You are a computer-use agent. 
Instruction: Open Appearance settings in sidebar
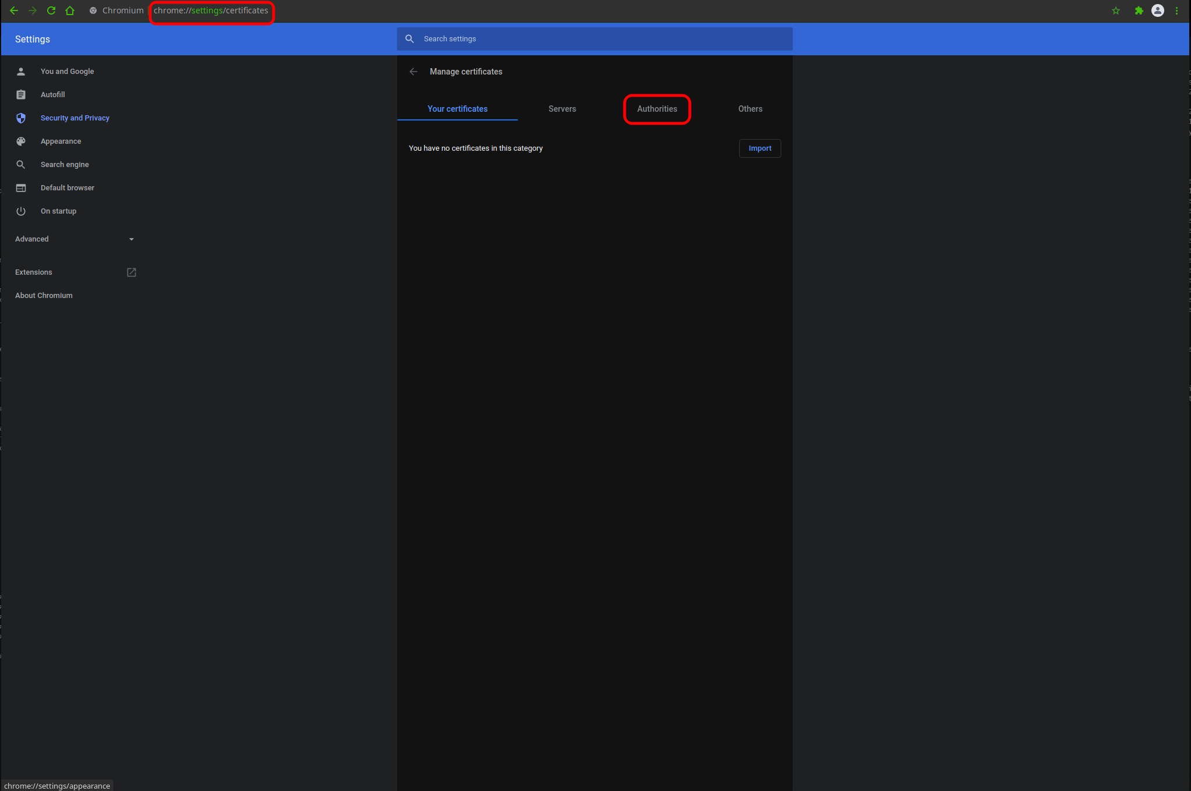pos(61,141)
